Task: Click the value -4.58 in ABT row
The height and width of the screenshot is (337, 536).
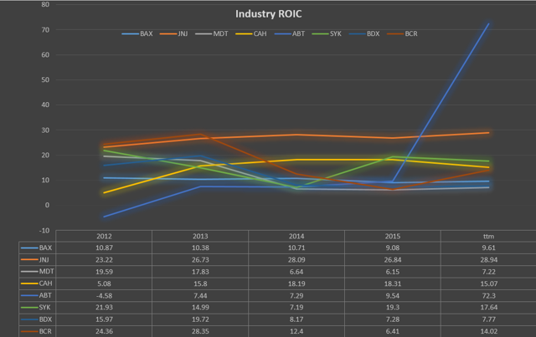Action: tap(104, 296)
